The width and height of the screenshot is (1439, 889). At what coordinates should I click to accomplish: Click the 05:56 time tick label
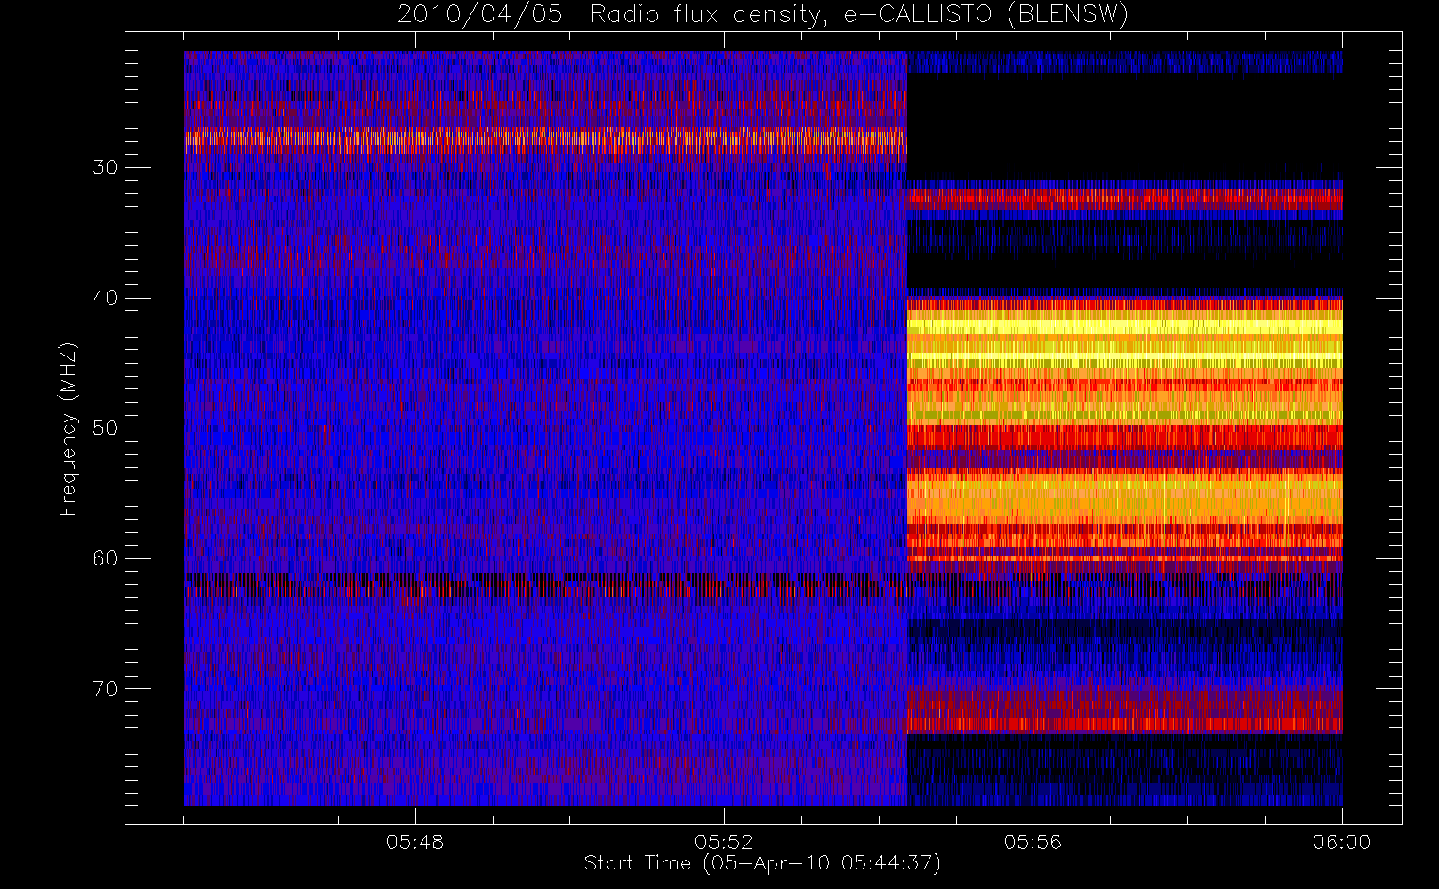coord(1033,842)
